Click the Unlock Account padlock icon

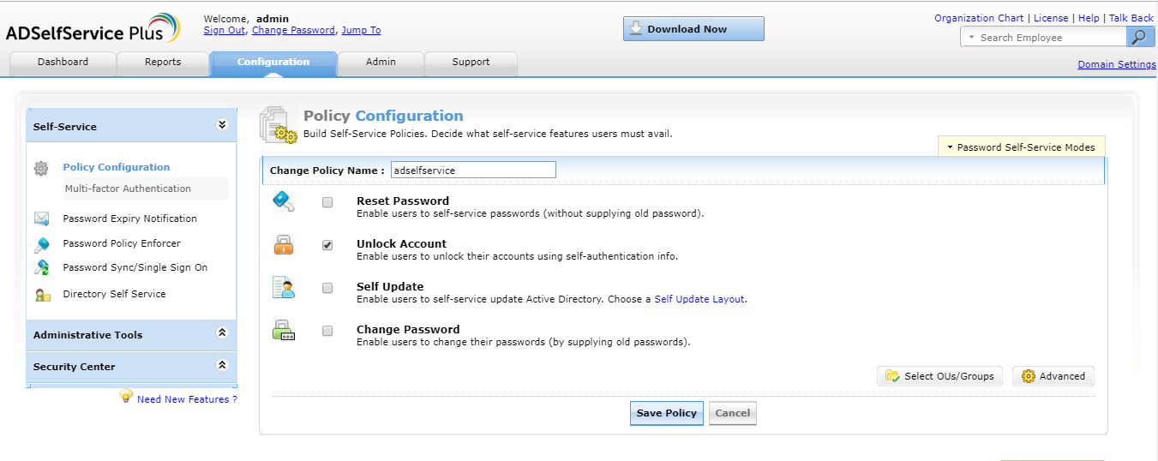[x=283, y=245]
